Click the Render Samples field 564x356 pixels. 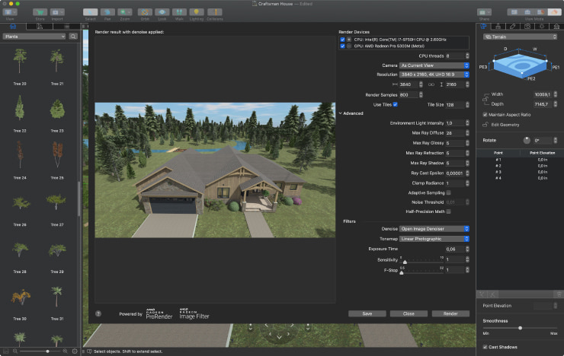[x=409, y=95]
